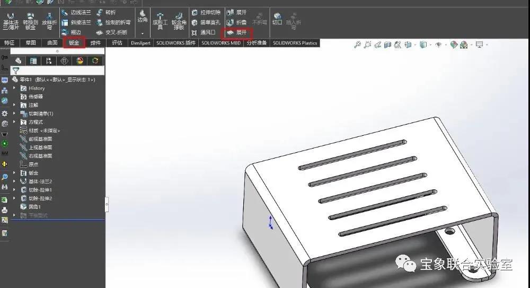
Task: Click the 拉伸切除 extruded cut tool
Action: (x=206, y=13)
